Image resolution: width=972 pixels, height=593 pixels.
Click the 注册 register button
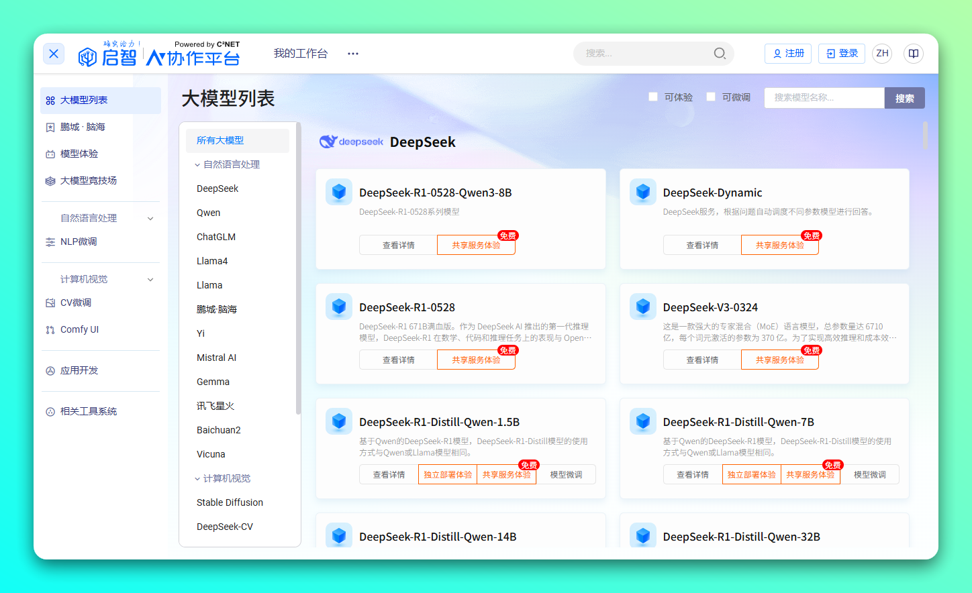pos(788,54)
